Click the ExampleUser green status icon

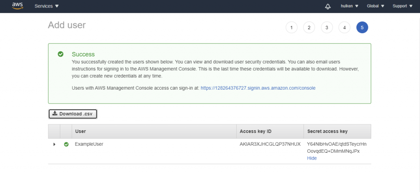point(66,145)
